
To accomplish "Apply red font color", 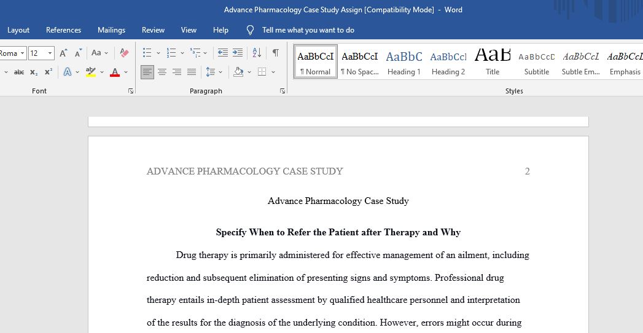I will point(115,72).
